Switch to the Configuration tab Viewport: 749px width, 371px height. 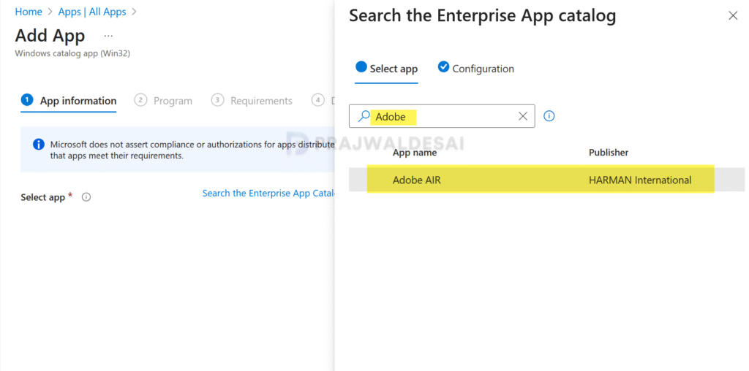pyautogui.click(x=475, y=68)
